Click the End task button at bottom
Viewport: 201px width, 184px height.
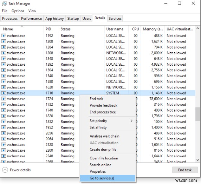tap(185, 170)
